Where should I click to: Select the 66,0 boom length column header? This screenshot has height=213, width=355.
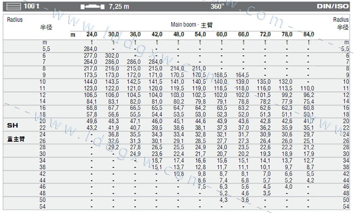pyautogui.click(x=244, y=35)
